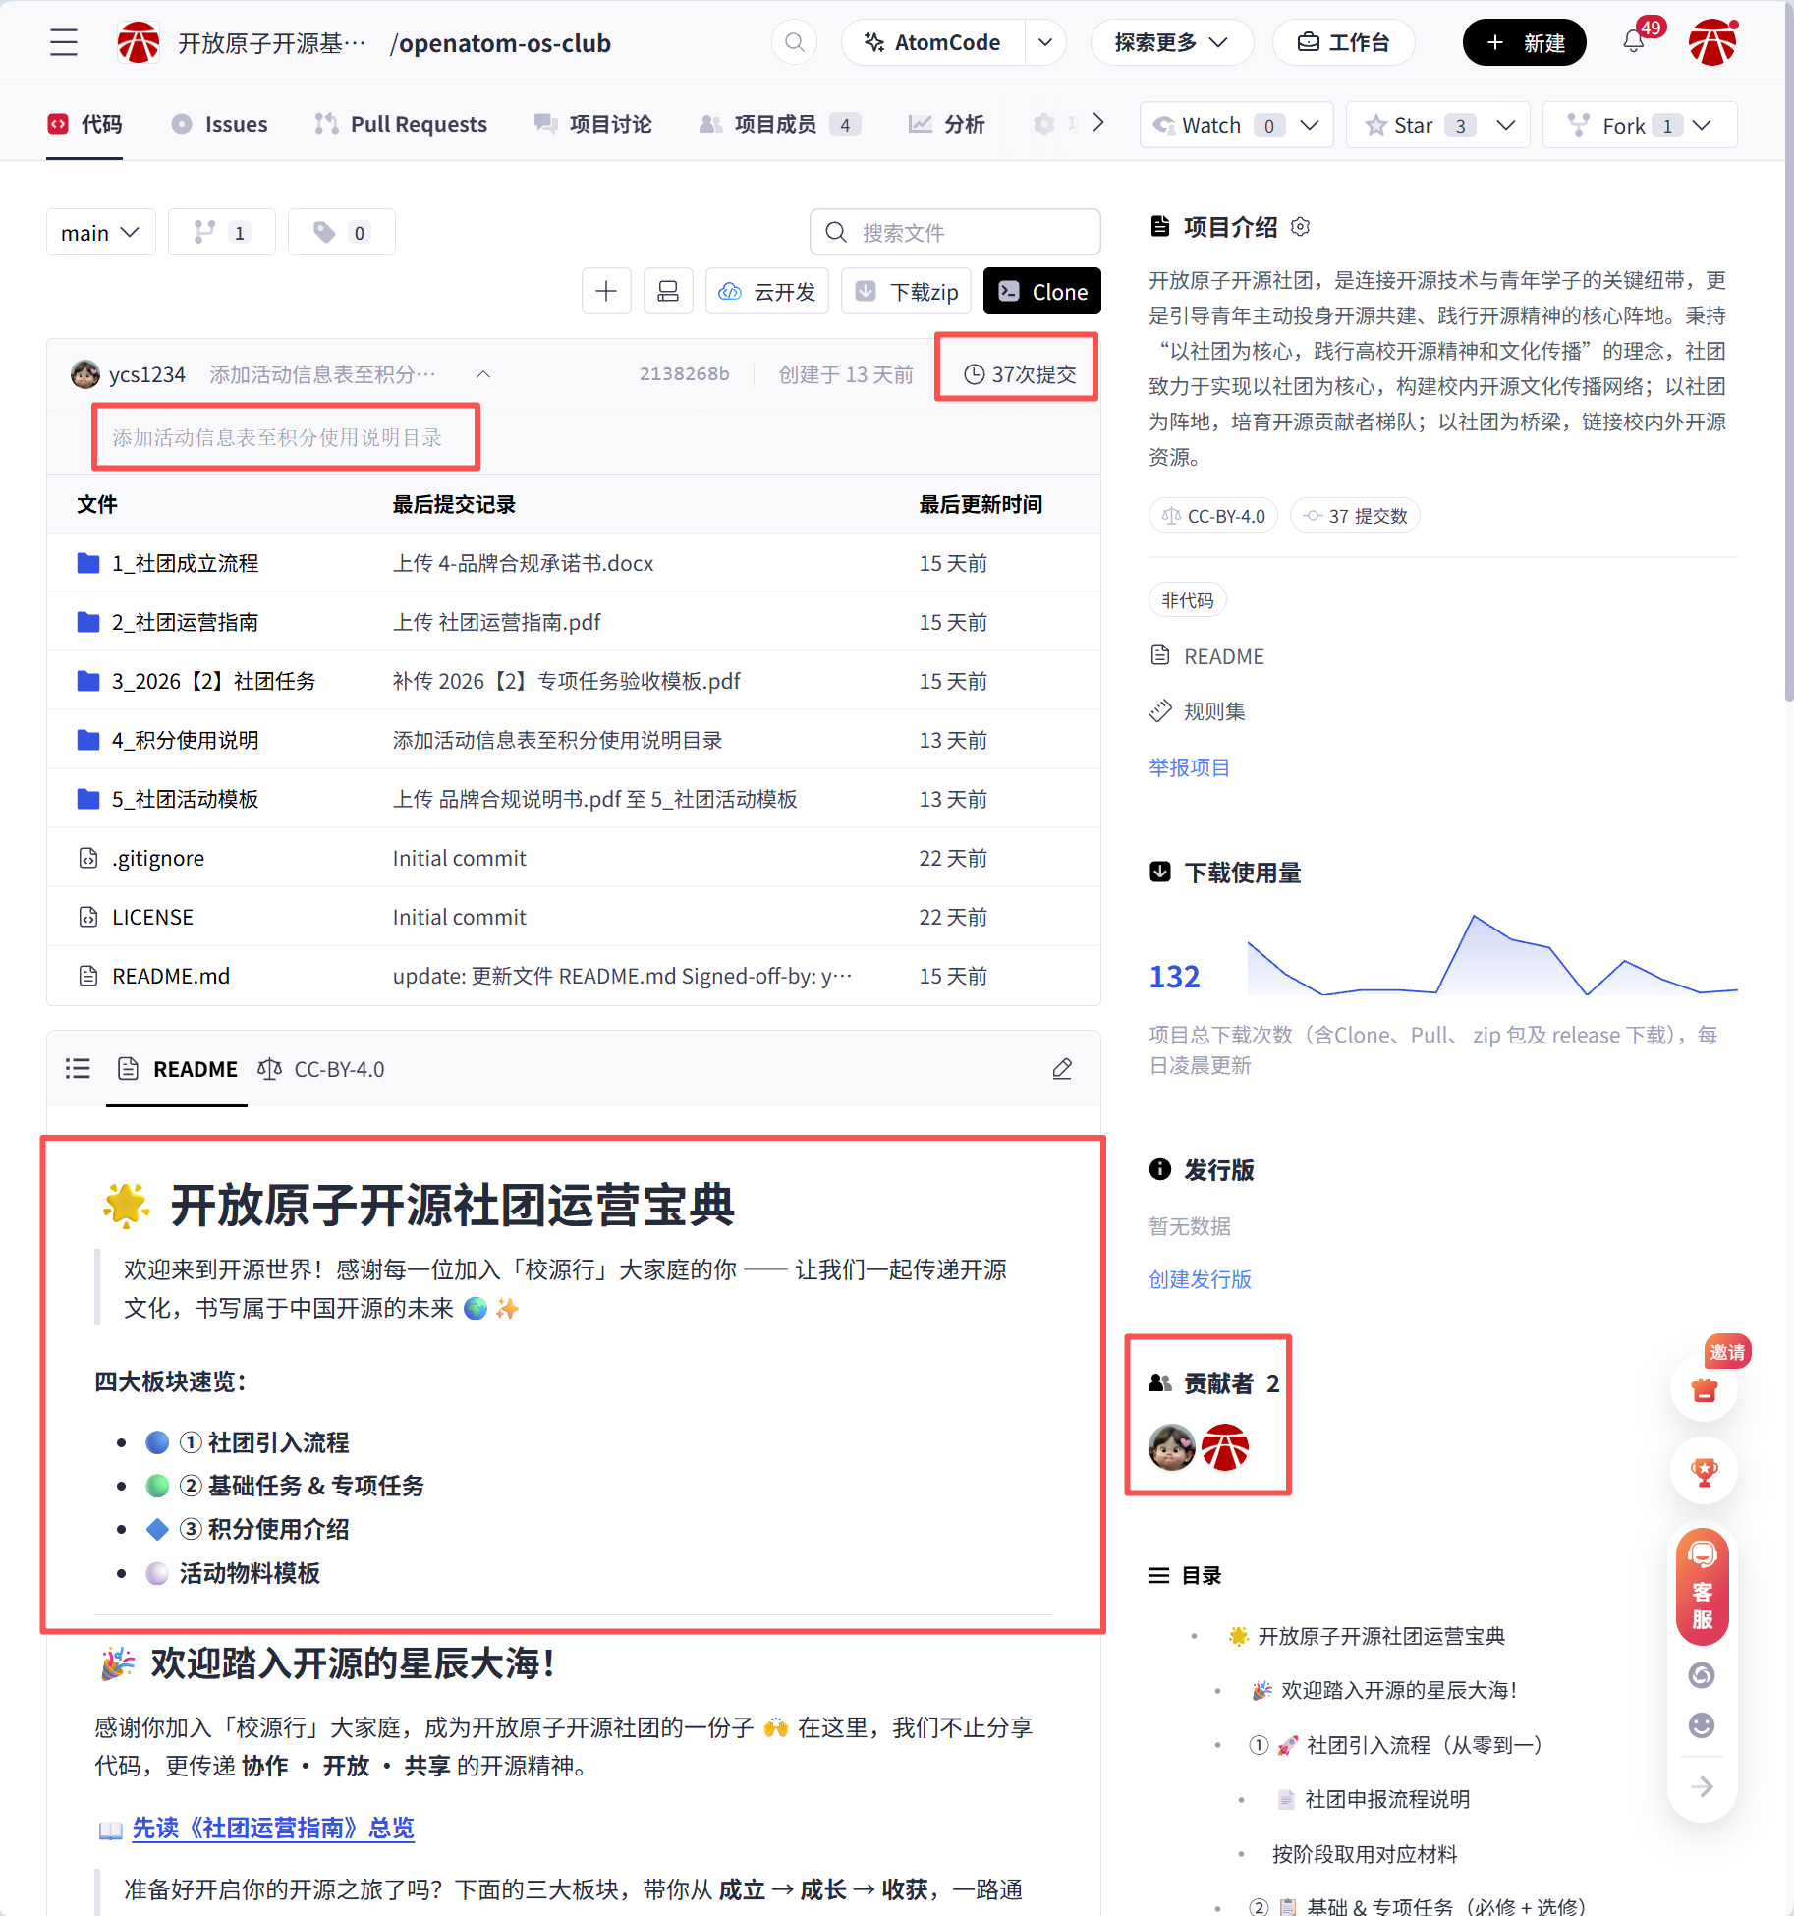Click the 举报项目 link
The width and height of the screenshot is (1794, 1916).
click(x=1189, y=767)
